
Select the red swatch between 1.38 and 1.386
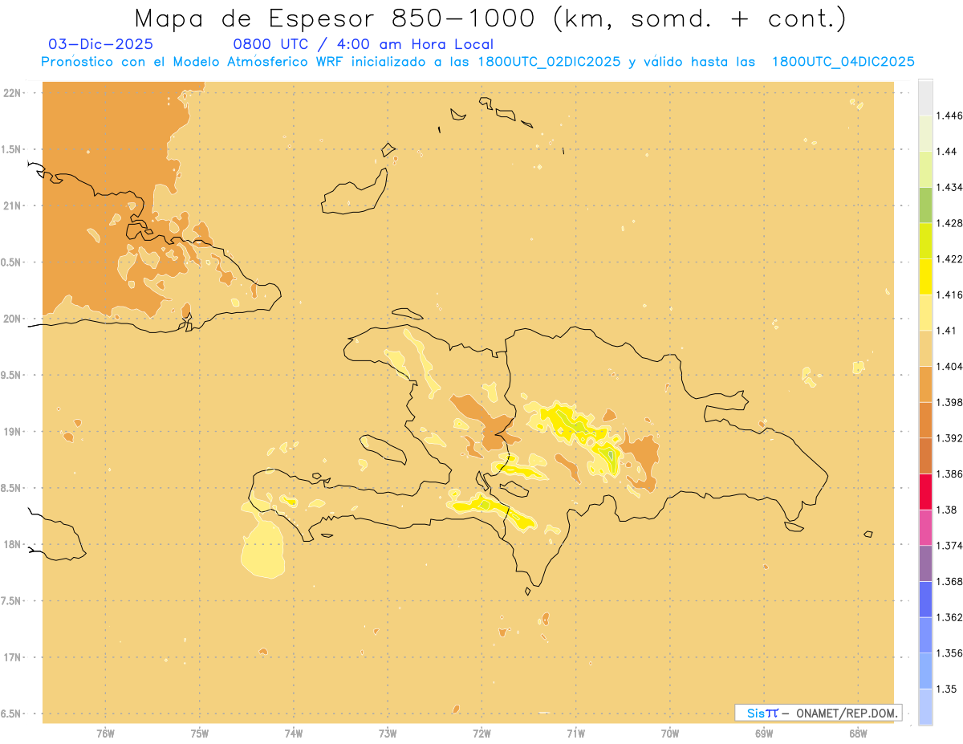[x=925, y=492]
